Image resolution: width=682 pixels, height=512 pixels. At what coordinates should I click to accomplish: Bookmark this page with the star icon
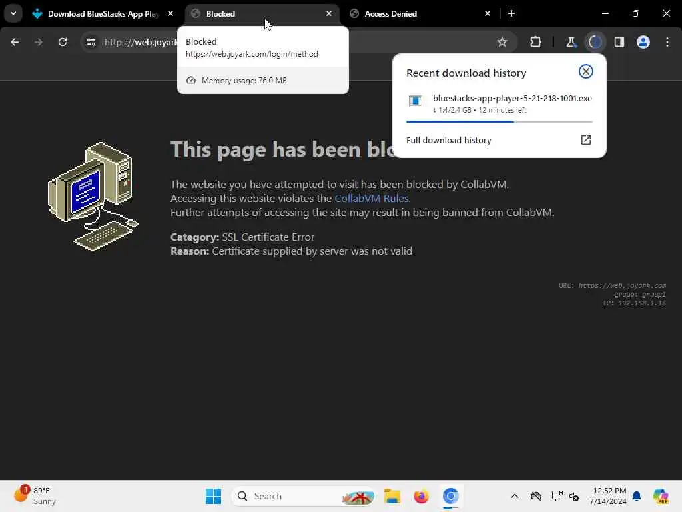coord(502,42)
